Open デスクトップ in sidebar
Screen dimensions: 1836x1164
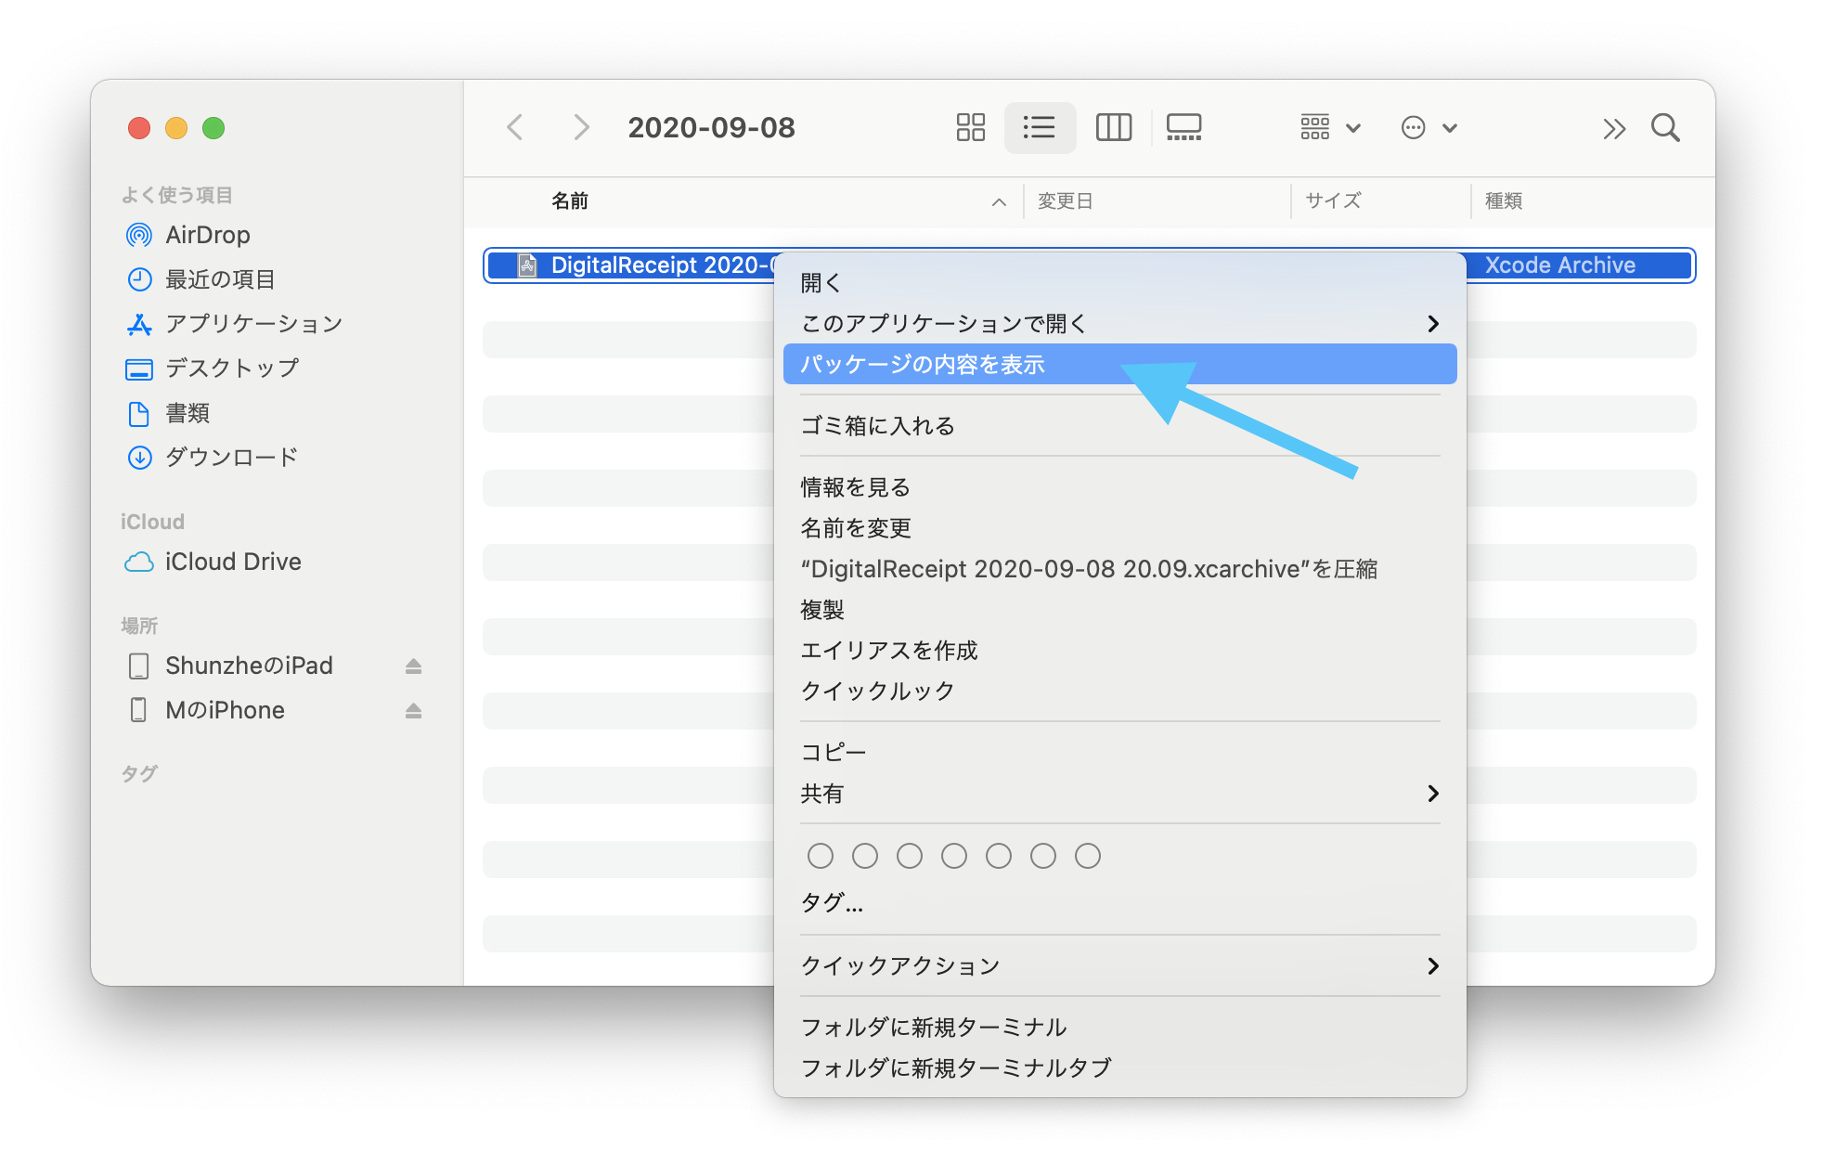tap(213, 369)
